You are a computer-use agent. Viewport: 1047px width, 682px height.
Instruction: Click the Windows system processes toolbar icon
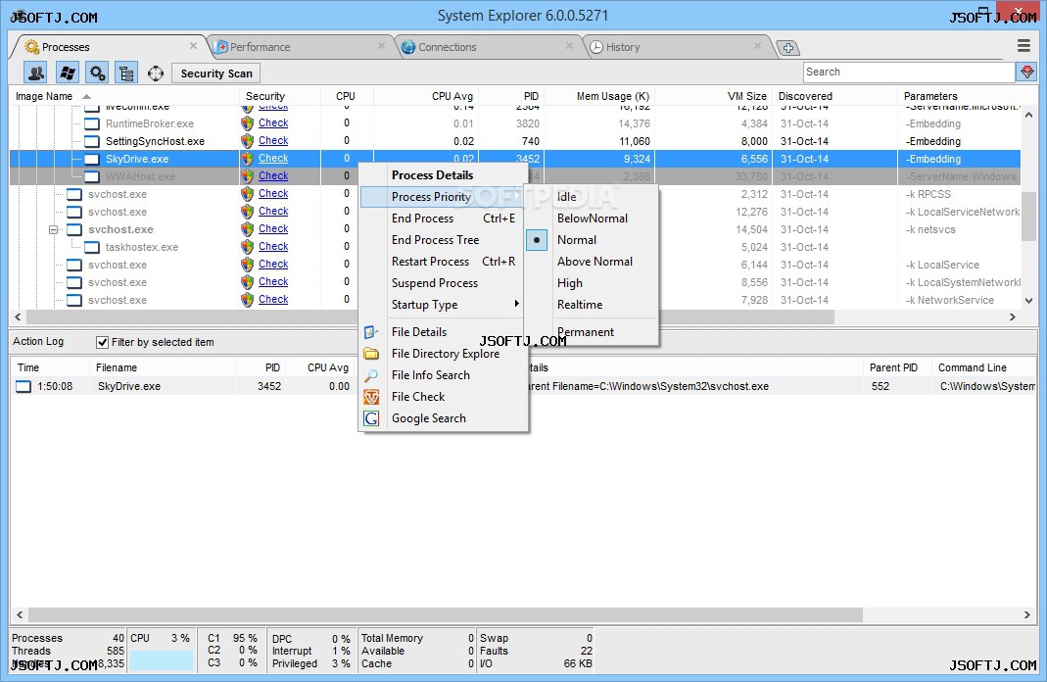click(x=67, y=73)
